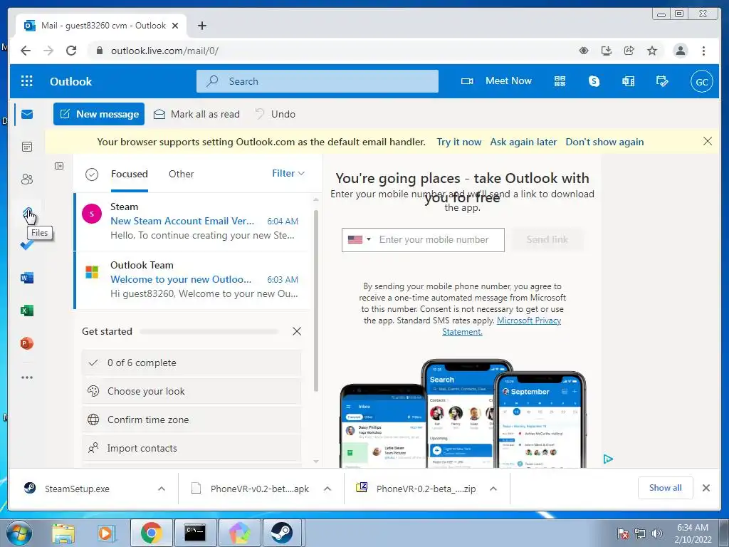
Task: Open the Steam verification email
Action: coord(192,222)
